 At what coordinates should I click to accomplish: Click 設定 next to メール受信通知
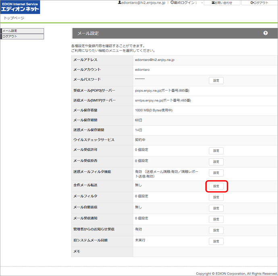click(216, 219)
